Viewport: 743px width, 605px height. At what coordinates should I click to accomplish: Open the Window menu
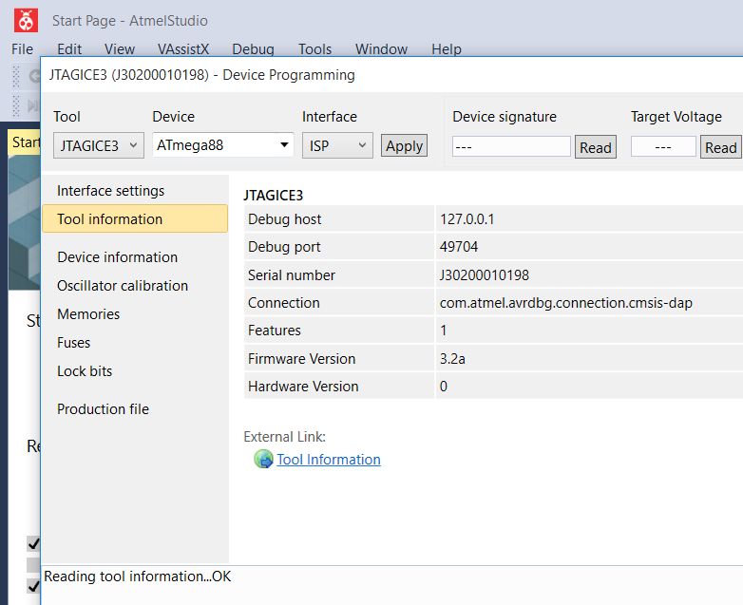pos(381,48)
